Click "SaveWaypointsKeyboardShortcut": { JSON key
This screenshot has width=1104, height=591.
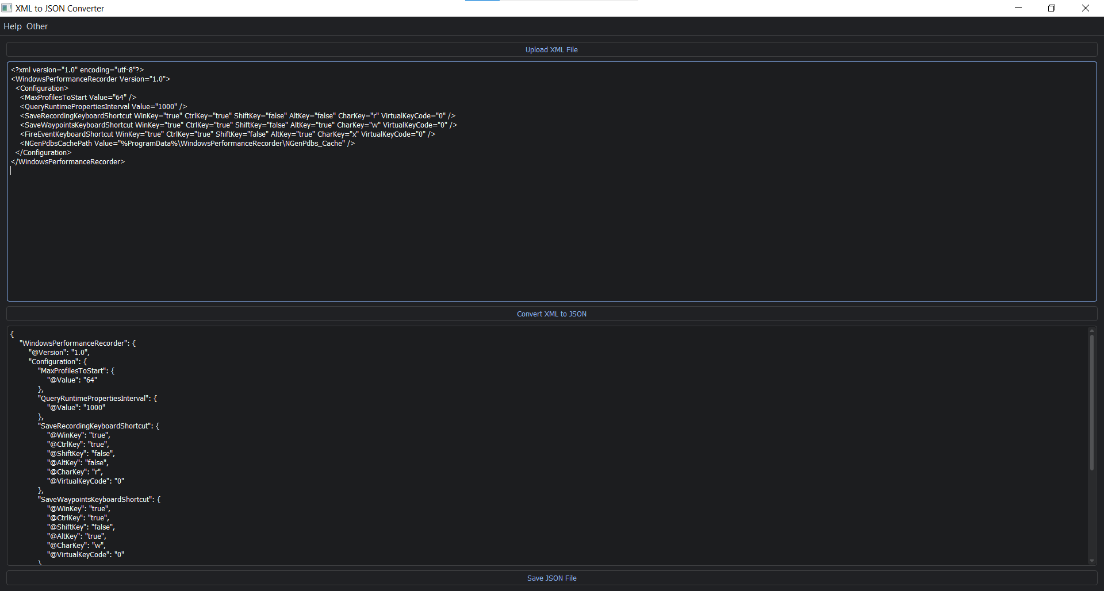pos(99,500)
